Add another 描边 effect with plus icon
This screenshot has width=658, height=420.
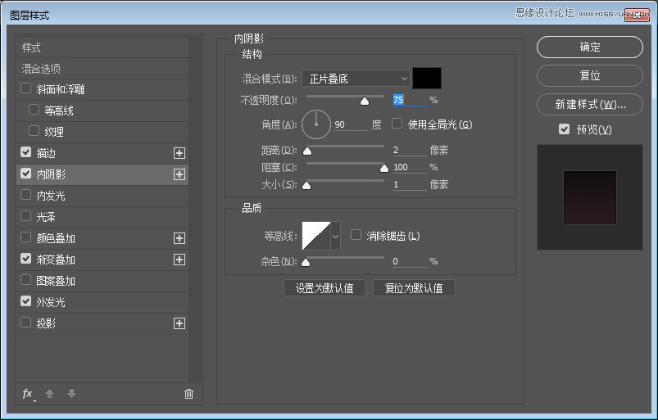(x=179, y=153)
